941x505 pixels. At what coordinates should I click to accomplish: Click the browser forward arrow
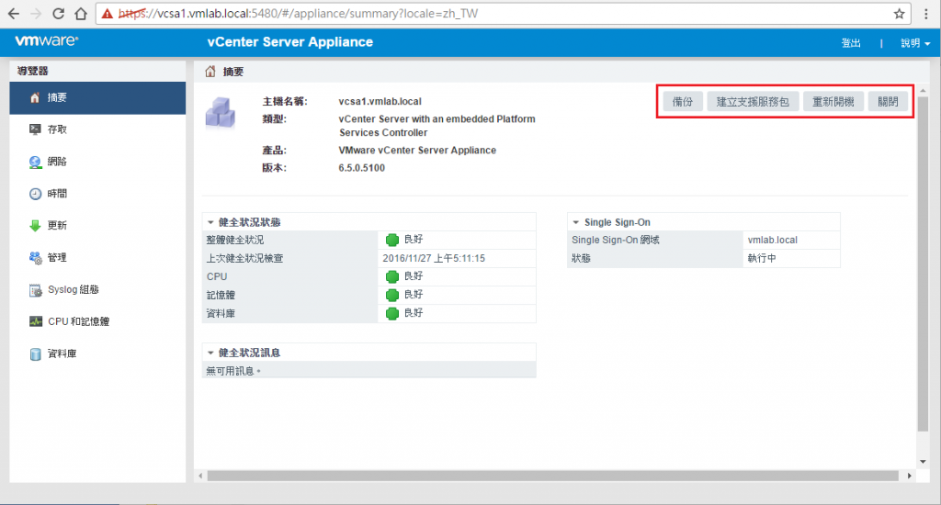pyautogui.click(x=36, y=14)
